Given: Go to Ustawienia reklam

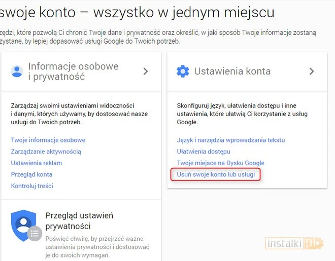Looking at the screenshot, I should 36,163.
